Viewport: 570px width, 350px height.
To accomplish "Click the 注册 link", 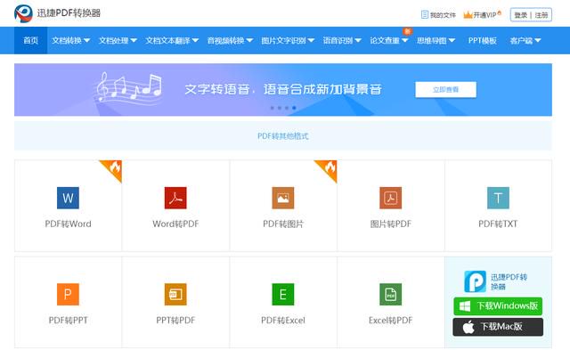I will tap(541, 15).
